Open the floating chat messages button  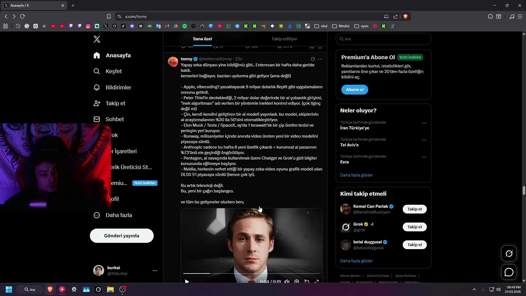click(x=509, y=272)
